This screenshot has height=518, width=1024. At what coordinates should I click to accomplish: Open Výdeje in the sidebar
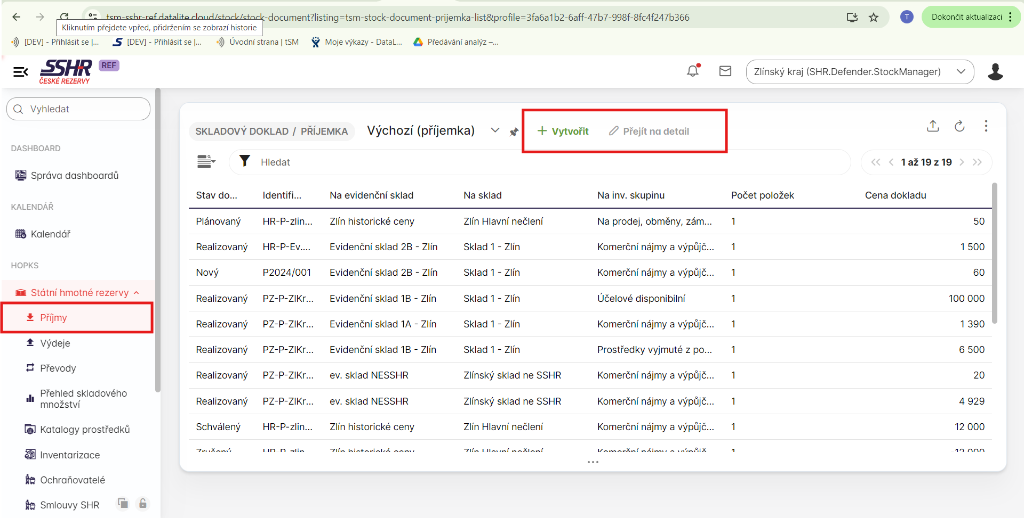(x=55, y=343)
